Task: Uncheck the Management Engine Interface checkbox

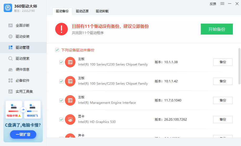Action: 61,100
